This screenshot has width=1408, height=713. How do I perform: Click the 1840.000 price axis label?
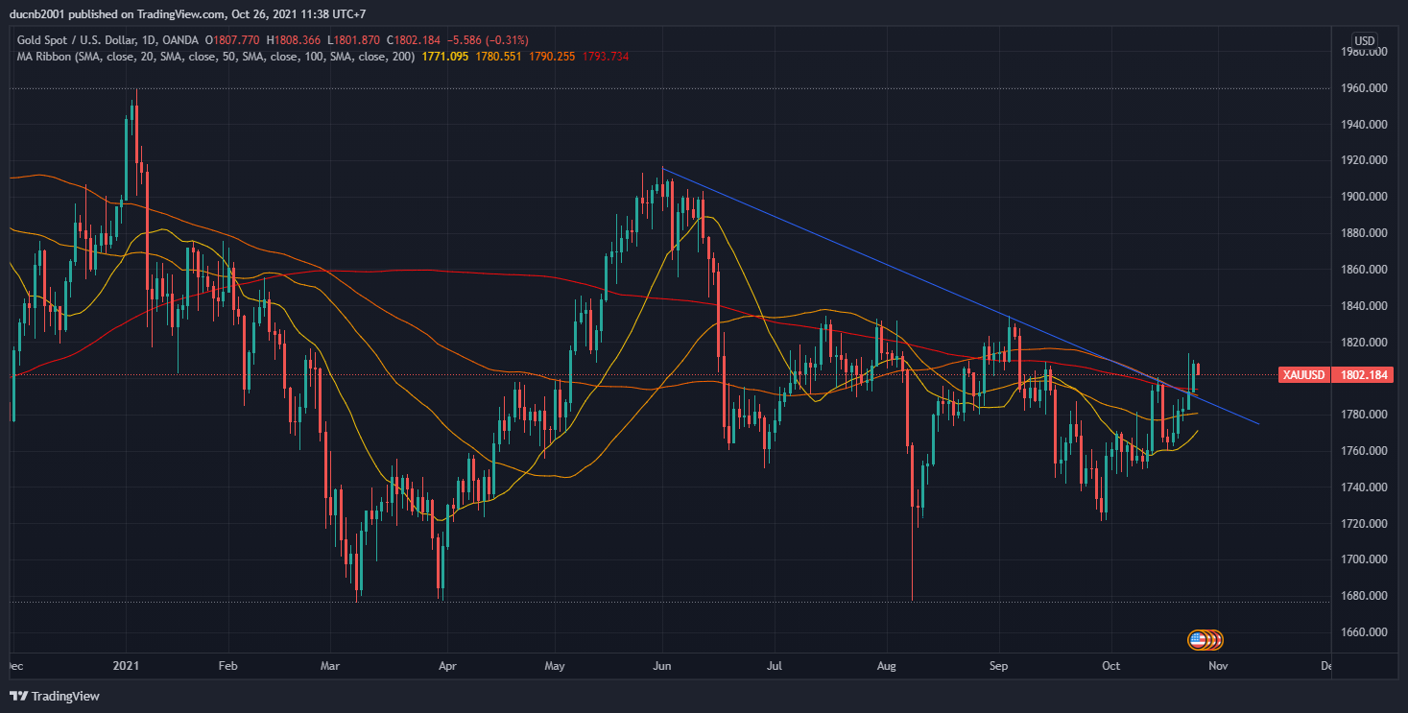[1362, 306]
